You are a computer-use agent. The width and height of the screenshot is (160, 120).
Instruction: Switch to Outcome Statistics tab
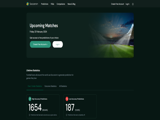coord(50,86)
